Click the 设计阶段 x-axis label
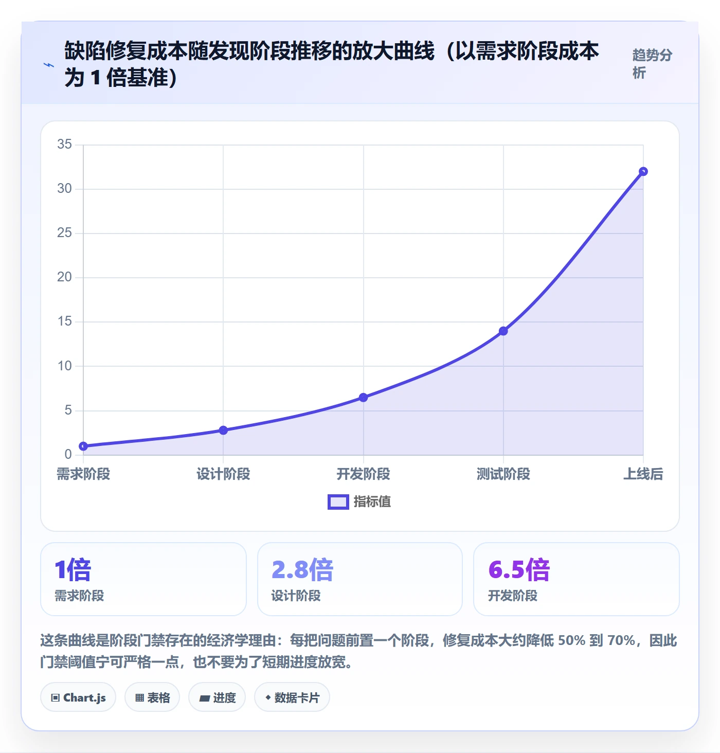 (223, 474)
